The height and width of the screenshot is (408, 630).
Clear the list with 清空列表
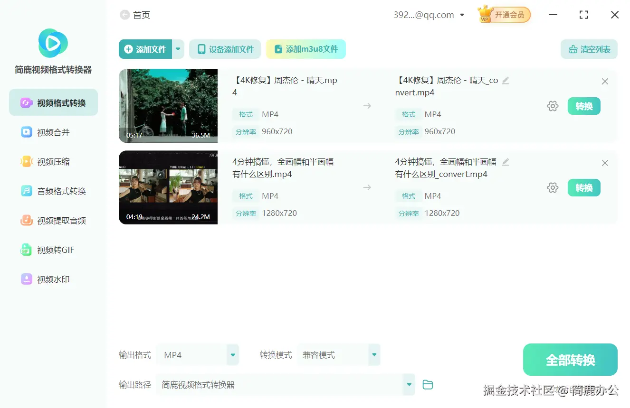(x=589, y=49)
